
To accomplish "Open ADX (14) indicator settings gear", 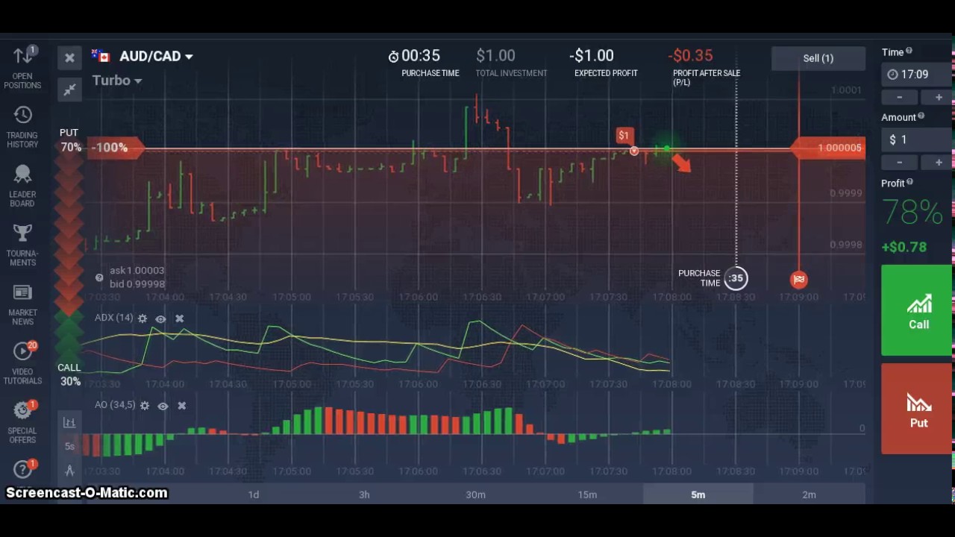I will click(x=143, y=318).
